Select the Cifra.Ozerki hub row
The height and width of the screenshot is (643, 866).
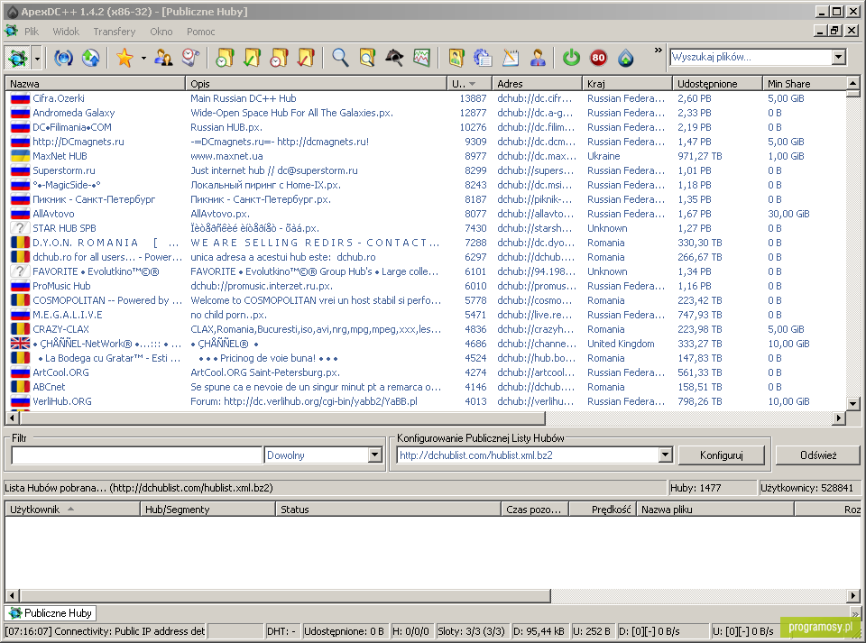coord(425,98)
